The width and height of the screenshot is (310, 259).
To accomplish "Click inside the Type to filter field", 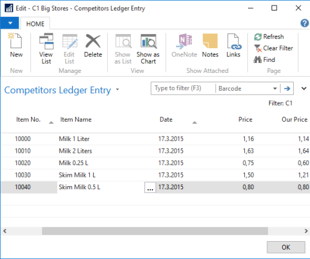I will coord(183,88).
